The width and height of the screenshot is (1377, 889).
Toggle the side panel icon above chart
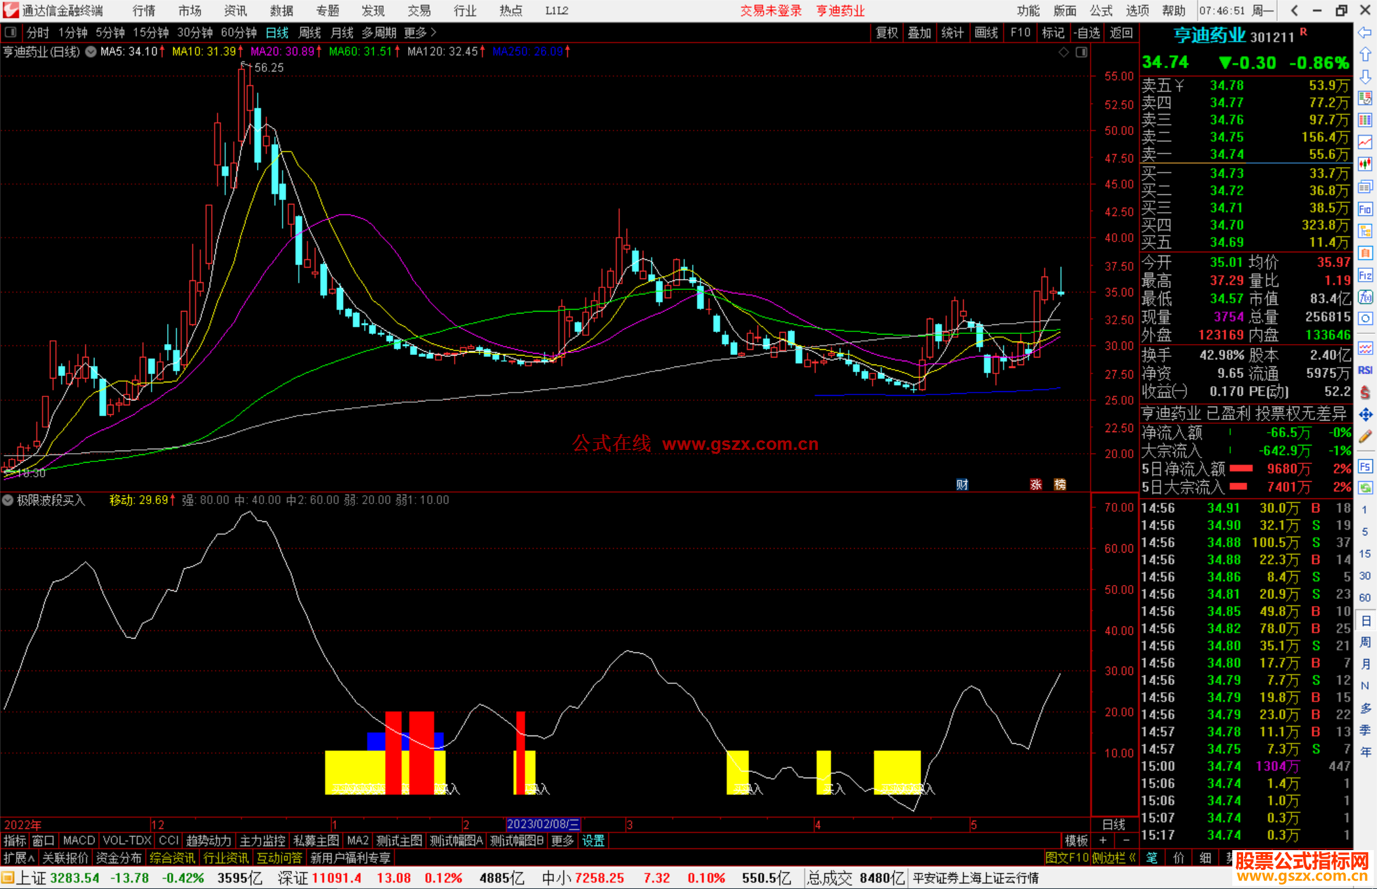pyautogui.click(x=1081, y=52)
